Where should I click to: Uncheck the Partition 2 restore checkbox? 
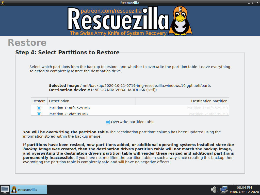39,114
